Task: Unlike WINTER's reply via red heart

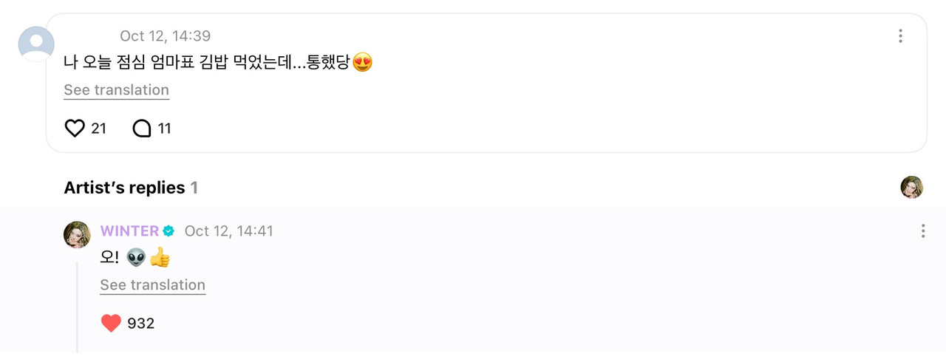Action: coord(111,323)
